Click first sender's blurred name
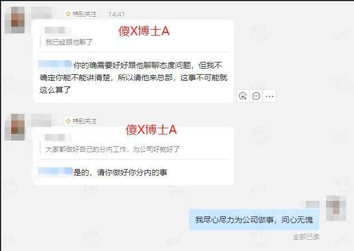Image resolution: width=354 pixels, height=251 pixels. [41, 13]
